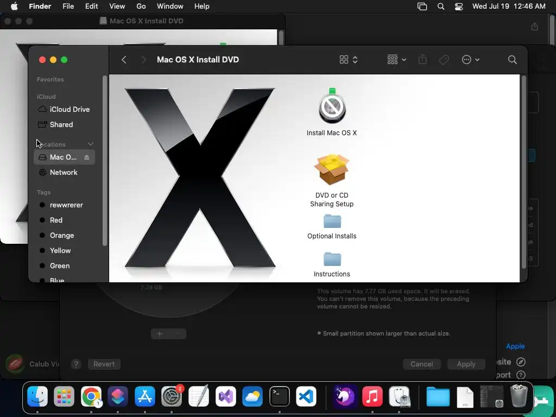Open the File menu
The width and height of the screenshot is (556, 417).
pyautogui.click(x=68, y=7)
